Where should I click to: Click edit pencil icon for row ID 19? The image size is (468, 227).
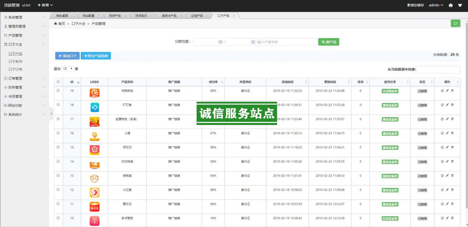click(447, 91)
